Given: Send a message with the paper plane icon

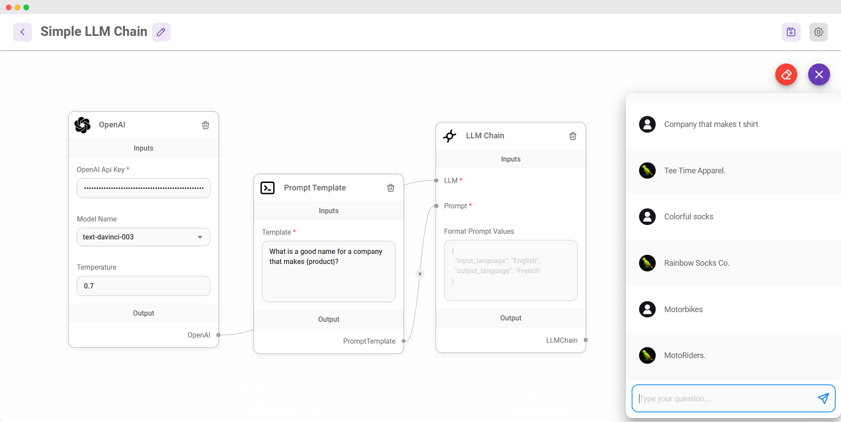Looking at the screenshot, I should (x=823, y=398).
